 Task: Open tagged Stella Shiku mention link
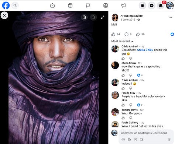pyautogui.click(x=145, y=50)
